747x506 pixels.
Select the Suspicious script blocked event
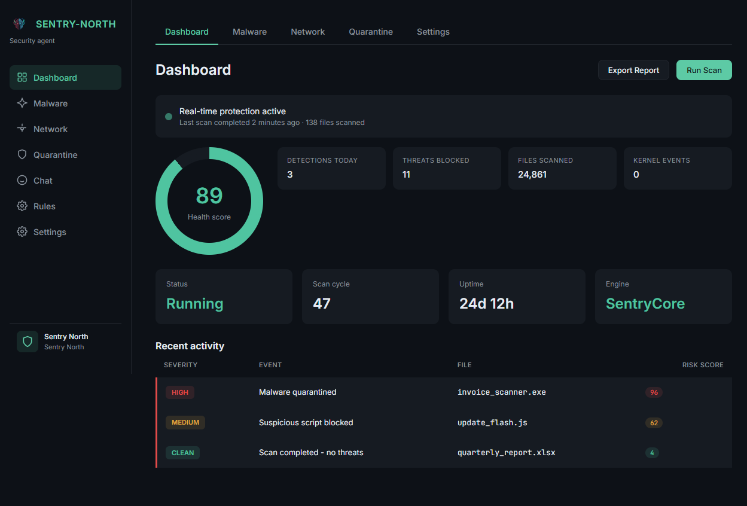tap(306, 422)
